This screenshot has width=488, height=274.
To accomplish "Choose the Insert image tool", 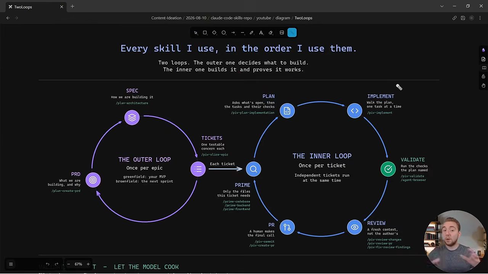I will coord(282,33).
